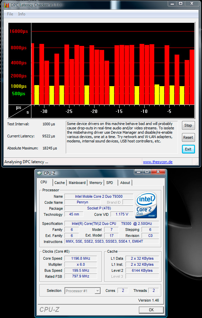Open the Info menu in DPC Latency Checker
The width and height of the screenshot is (202, 318).
click(22, 14)
